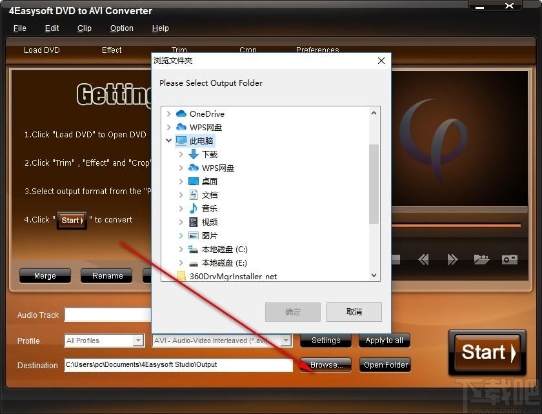Click the Open Folder button
This screenshot has height=414, width=542.
385,364
